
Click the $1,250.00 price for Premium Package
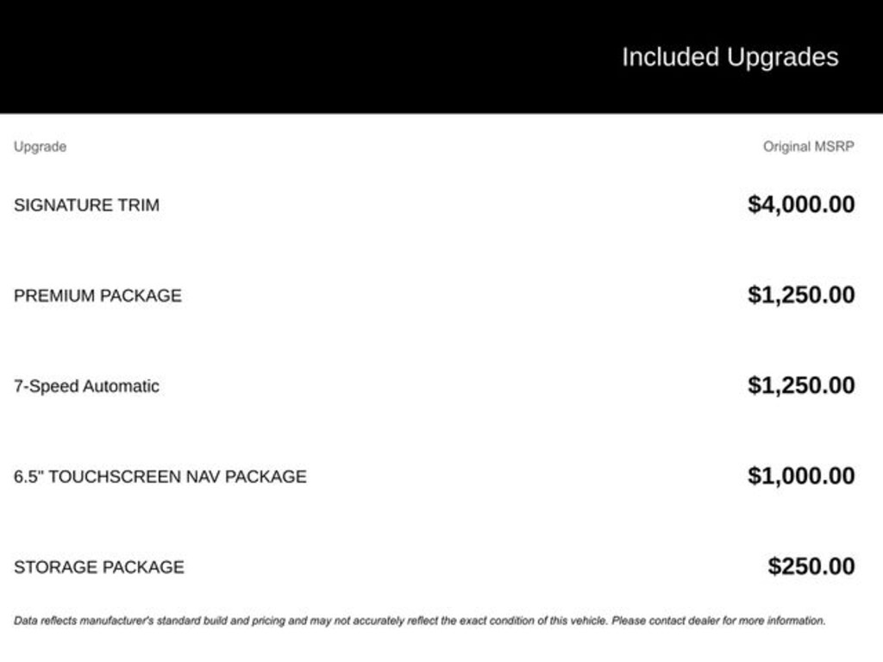(x=801, y=295)
